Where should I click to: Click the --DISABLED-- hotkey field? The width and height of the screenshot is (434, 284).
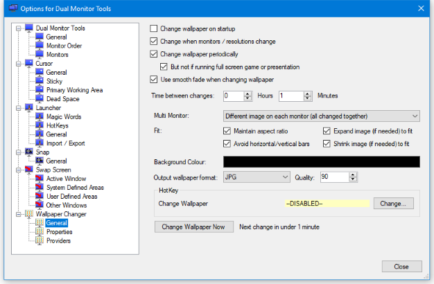pyautogui.click(x=327, y=203)
